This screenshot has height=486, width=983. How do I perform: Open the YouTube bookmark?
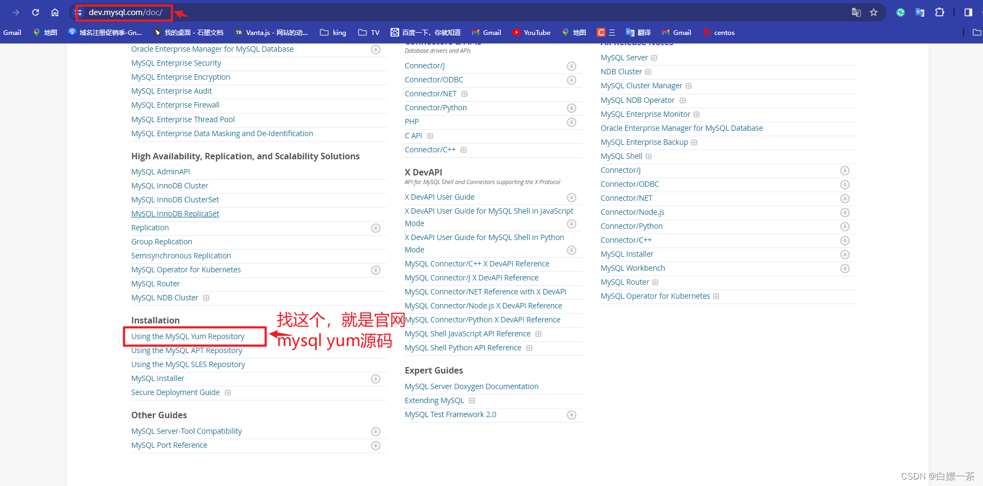pos(532,32)
